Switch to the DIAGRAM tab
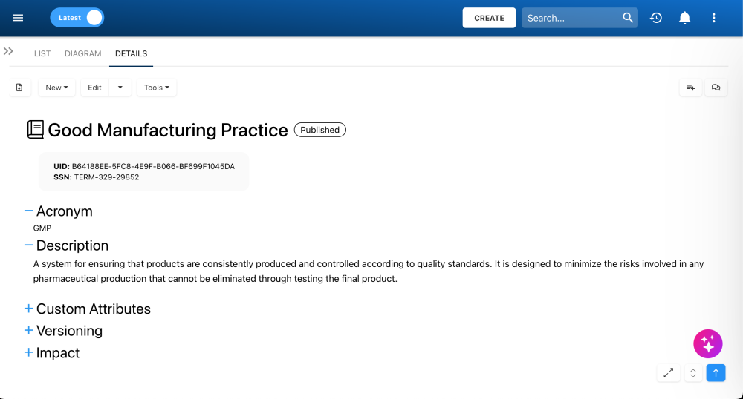This screenshot has width=743, height=399. point(83,53)
